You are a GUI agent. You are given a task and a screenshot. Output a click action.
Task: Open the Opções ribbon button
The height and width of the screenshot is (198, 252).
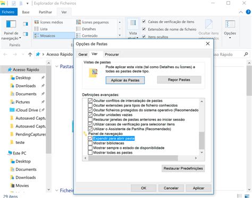point(230,29)
